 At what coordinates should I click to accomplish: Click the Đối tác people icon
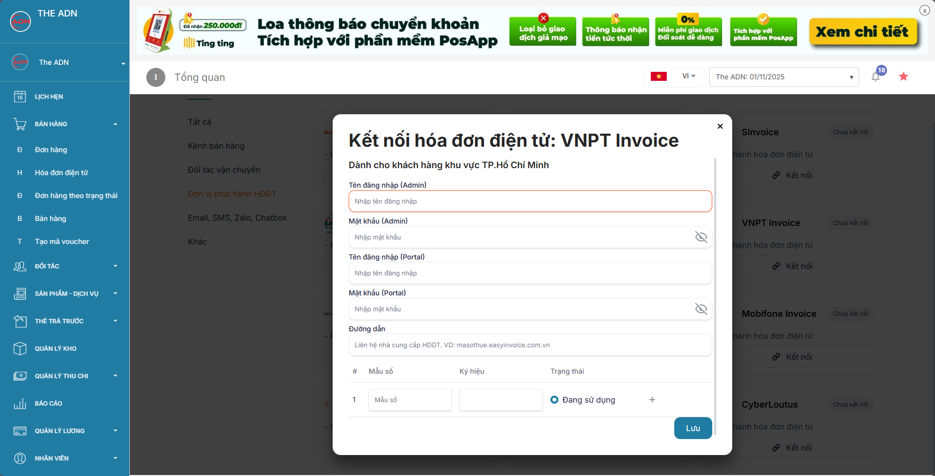(20, 266)
